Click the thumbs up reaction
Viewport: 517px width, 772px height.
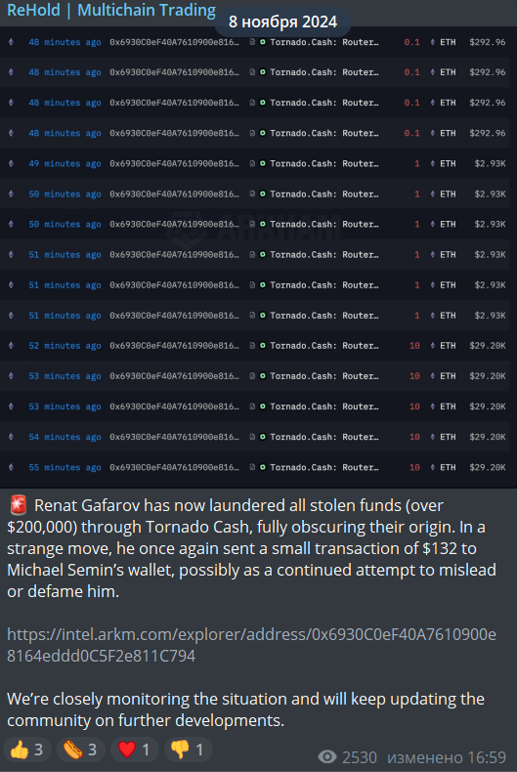point(26,750)
